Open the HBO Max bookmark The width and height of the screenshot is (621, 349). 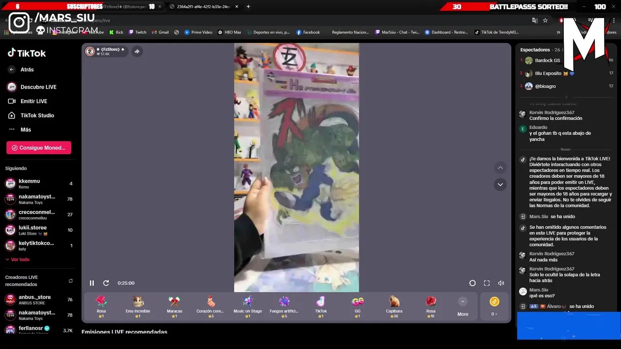tap(229, 32)
